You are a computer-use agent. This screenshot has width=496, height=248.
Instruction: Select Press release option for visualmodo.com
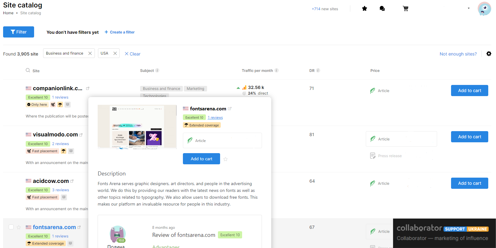coord(390,156)
